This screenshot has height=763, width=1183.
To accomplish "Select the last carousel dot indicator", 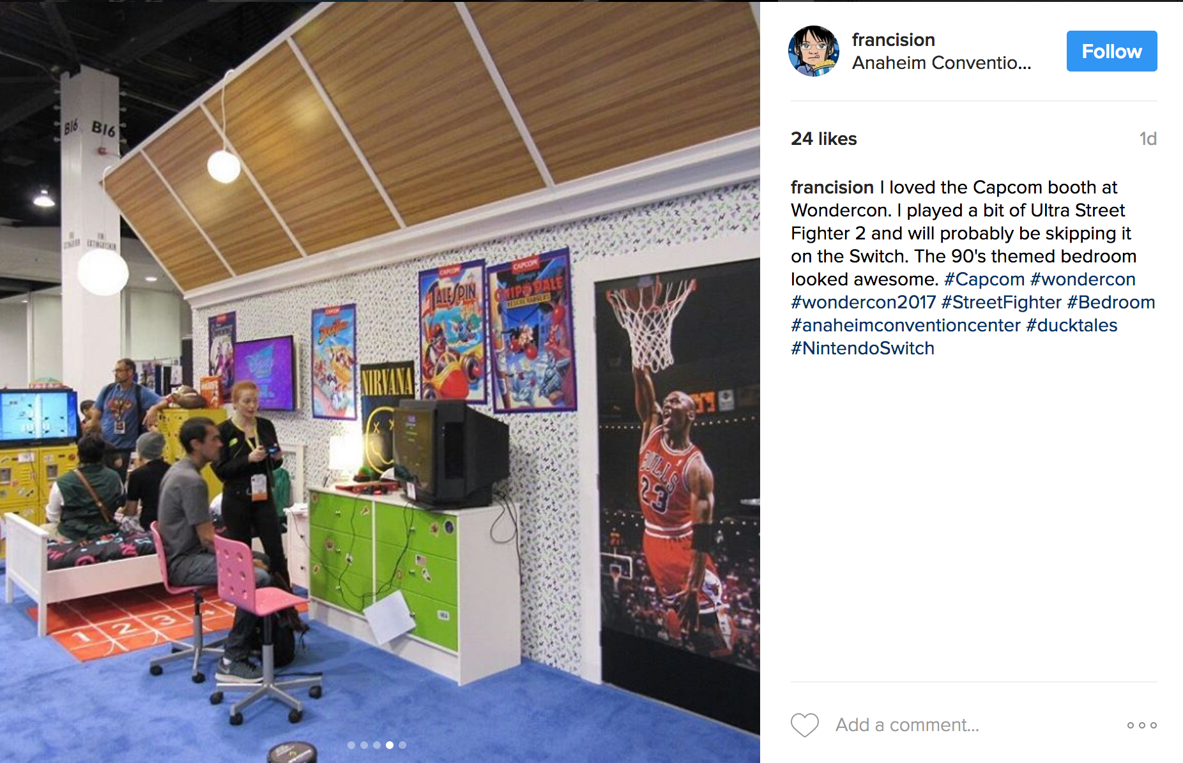I will pyautogui.click(x=402, y=745).
